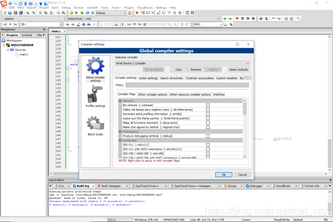Click the Open file toolbar icon
This screenshot has width=333, height=222.
point(10,13)
